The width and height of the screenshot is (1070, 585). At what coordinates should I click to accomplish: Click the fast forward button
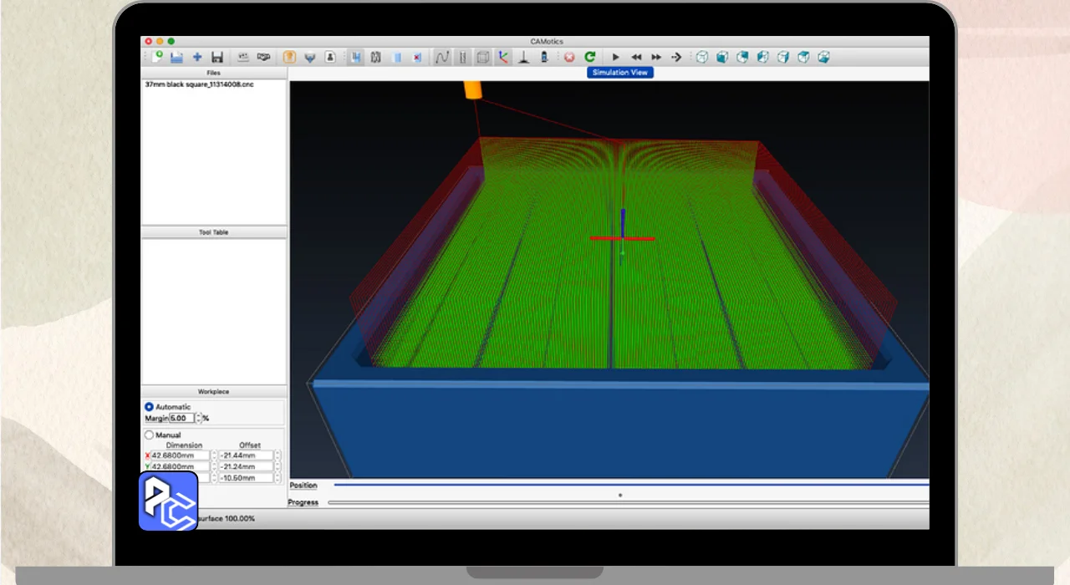656,57
